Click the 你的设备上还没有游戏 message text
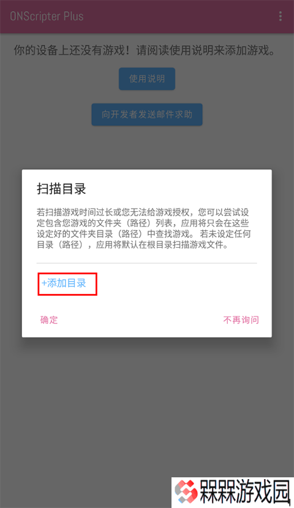294x508 pixels. point(71,50)
